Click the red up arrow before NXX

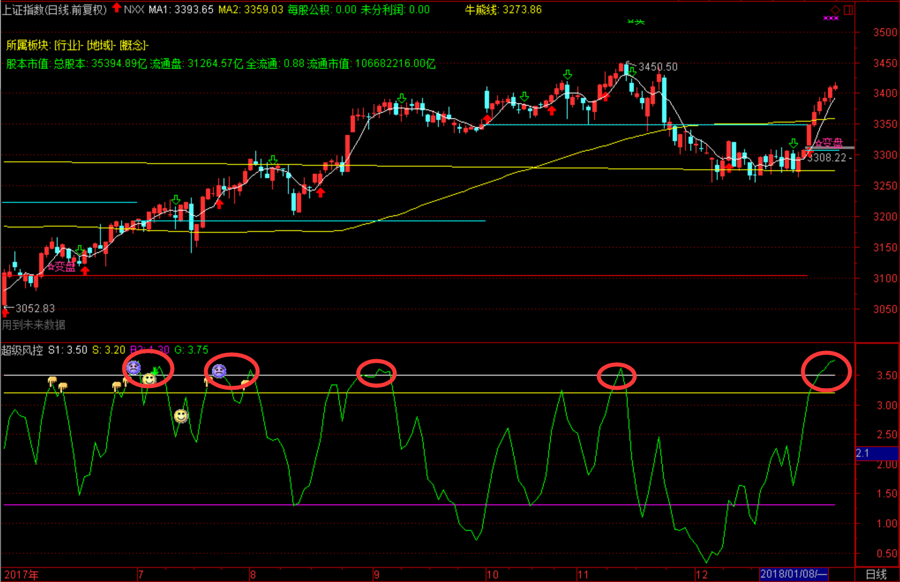(x=116, y=8)
